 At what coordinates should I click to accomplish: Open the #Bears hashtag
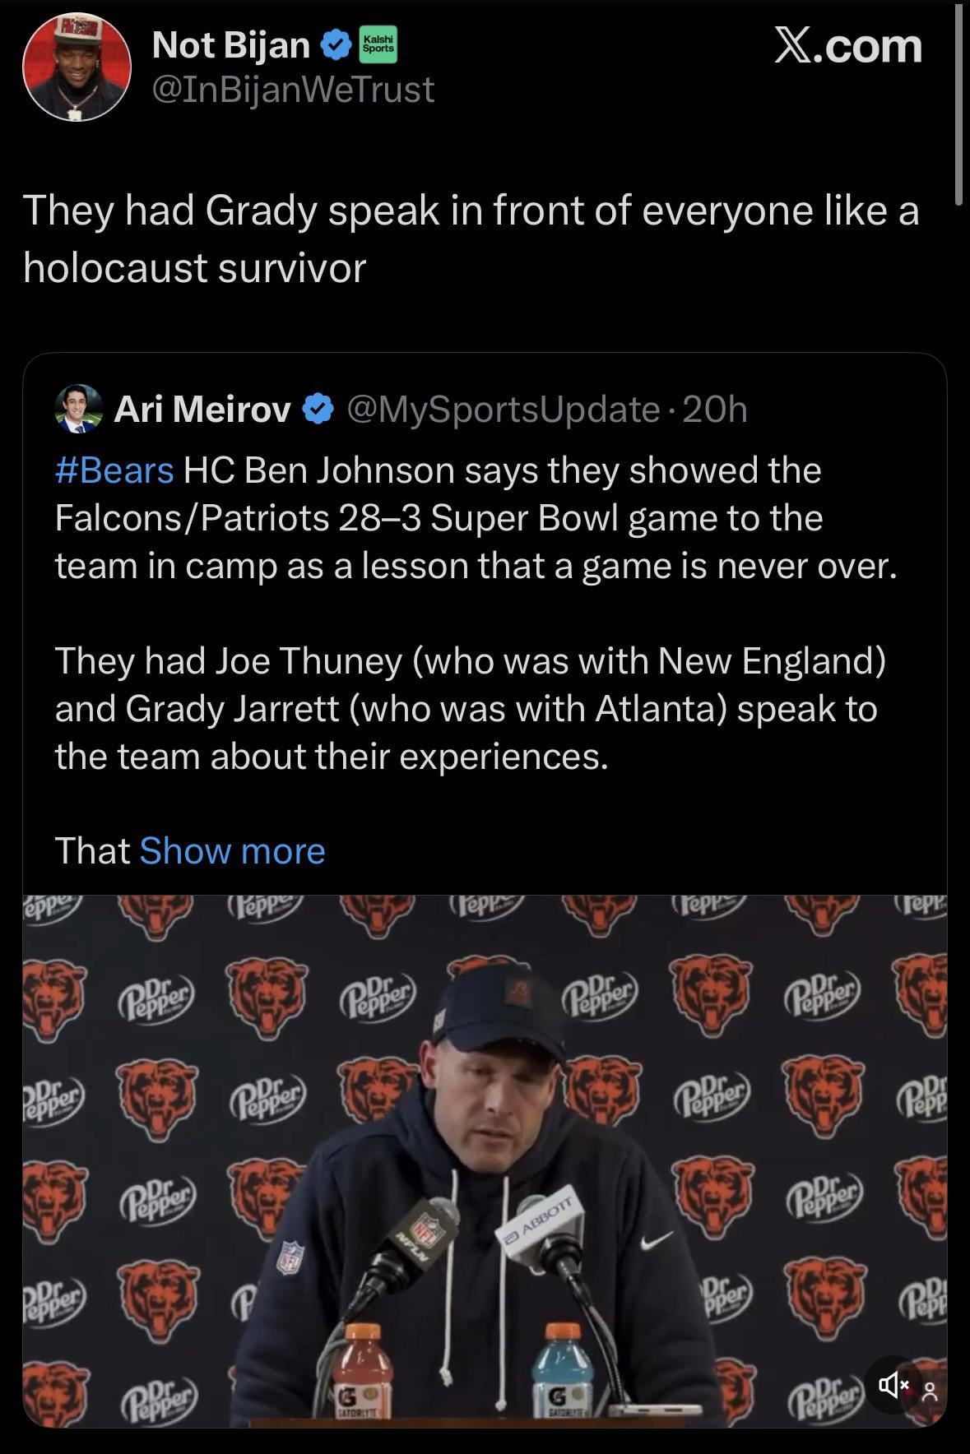pos(114,470)
